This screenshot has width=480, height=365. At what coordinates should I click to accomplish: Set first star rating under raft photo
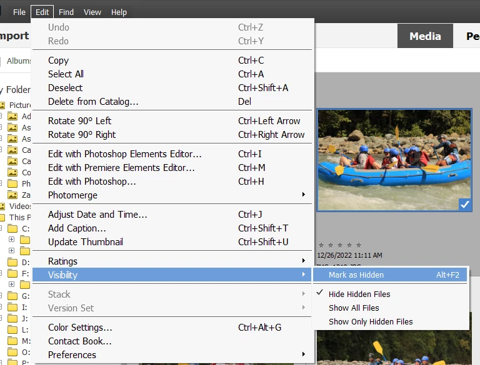[x=321, y=245]
